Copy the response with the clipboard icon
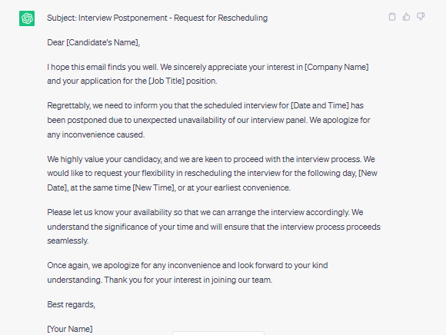 (392, 17)
